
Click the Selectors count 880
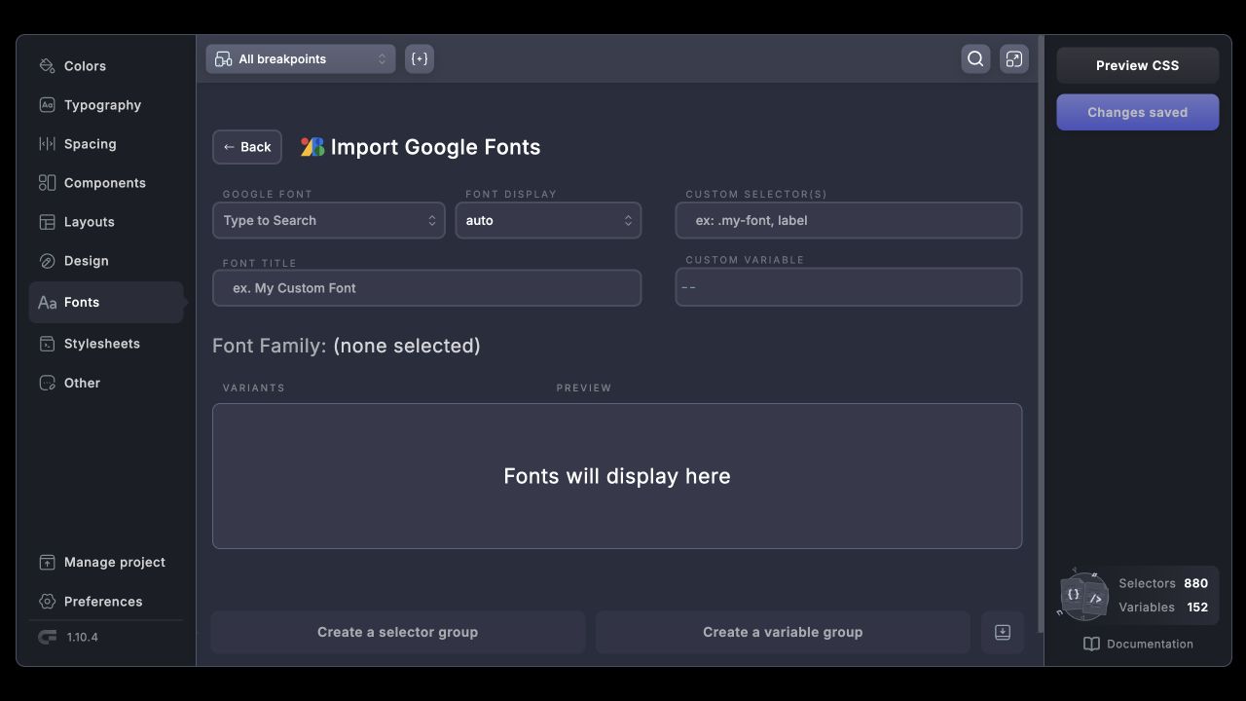click(x=1195, y=583)
